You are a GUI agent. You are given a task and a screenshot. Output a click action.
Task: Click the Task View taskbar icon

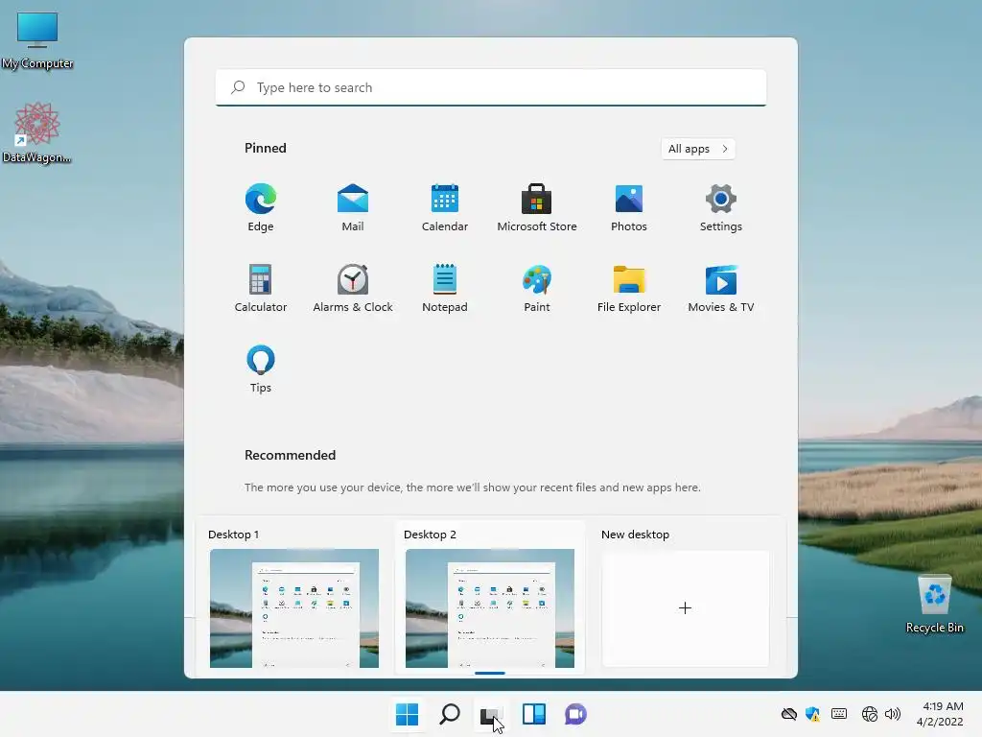click(491, 714)
